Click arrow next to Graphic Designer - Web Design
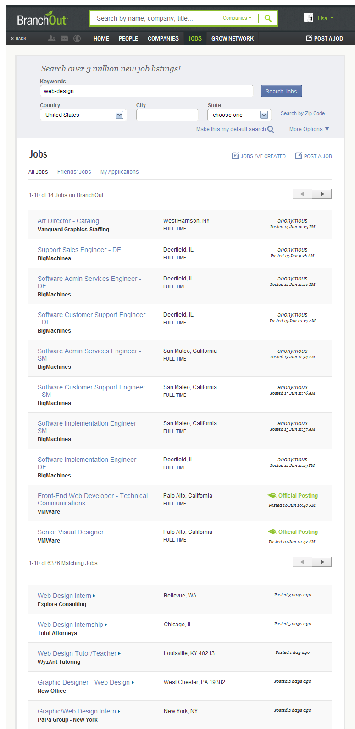 coord(133,683)
